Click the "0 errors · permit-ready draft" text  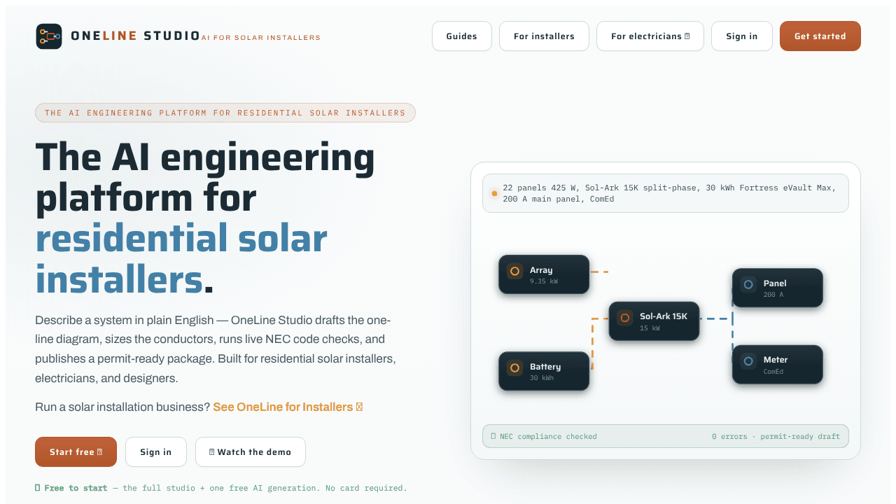click(x=776, y=437)
